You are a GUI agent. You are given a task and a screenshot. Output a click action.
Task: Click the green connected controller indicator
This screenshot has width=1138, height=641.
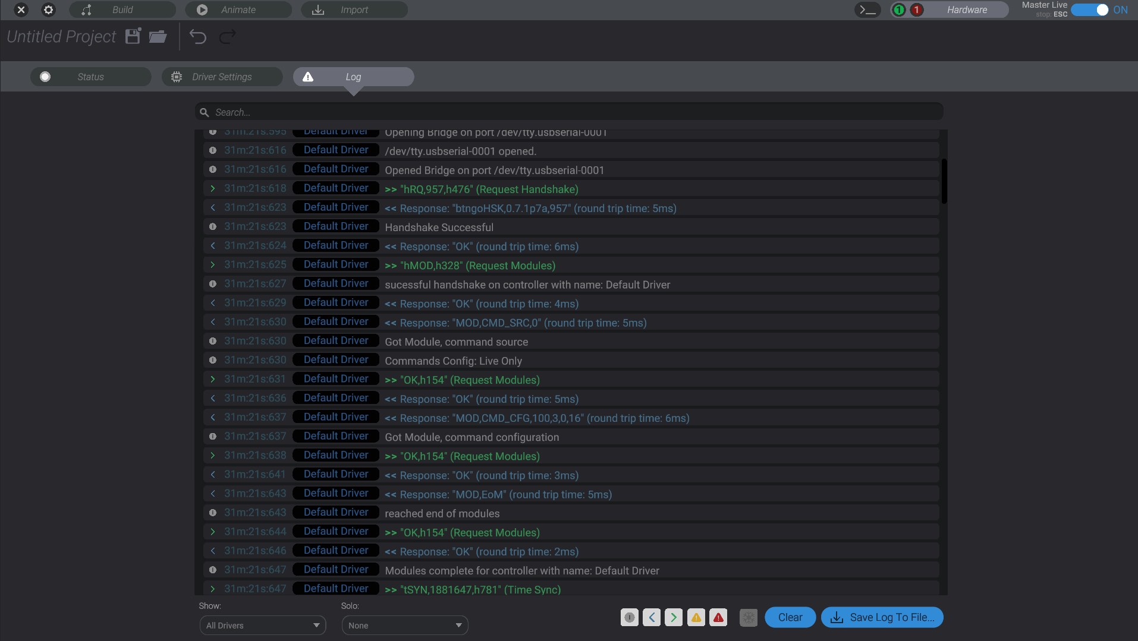point(898,10)
